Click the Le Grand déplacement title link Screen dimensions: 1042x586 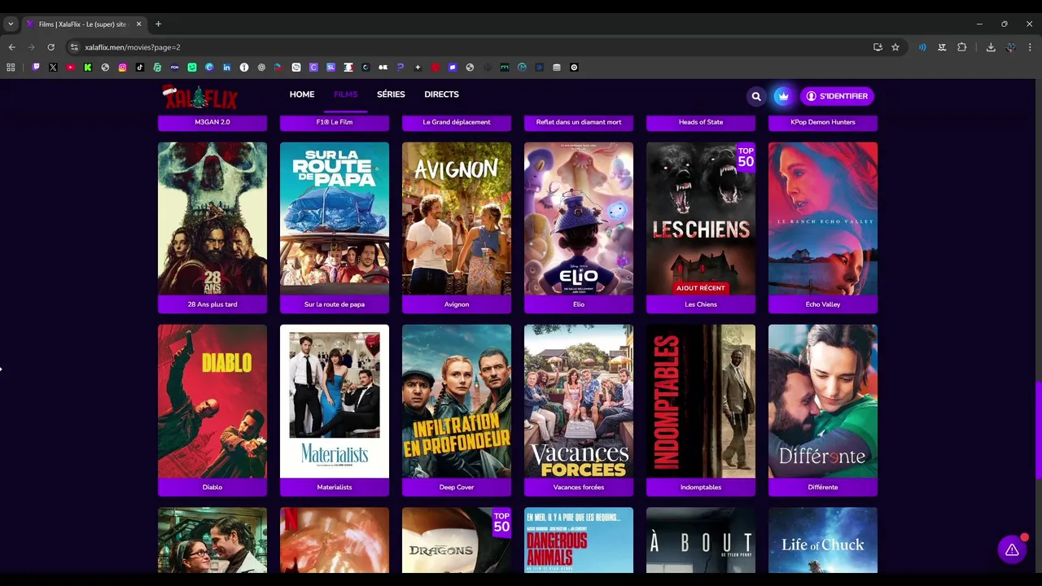tap(457, 122)
